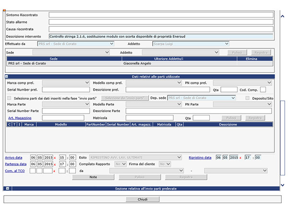Open the 'PN comp prel.' dropdown
The image size is (288, 209).
(242, 83)
